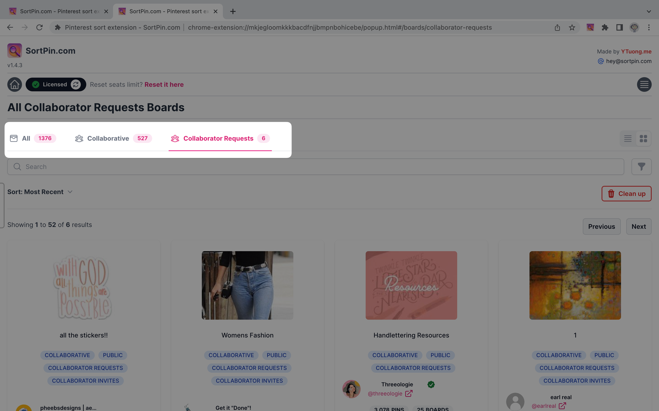Select the All boards tab
Image resolution: width=659 pixels, height=411 pixels.
[x=33, y=138]
